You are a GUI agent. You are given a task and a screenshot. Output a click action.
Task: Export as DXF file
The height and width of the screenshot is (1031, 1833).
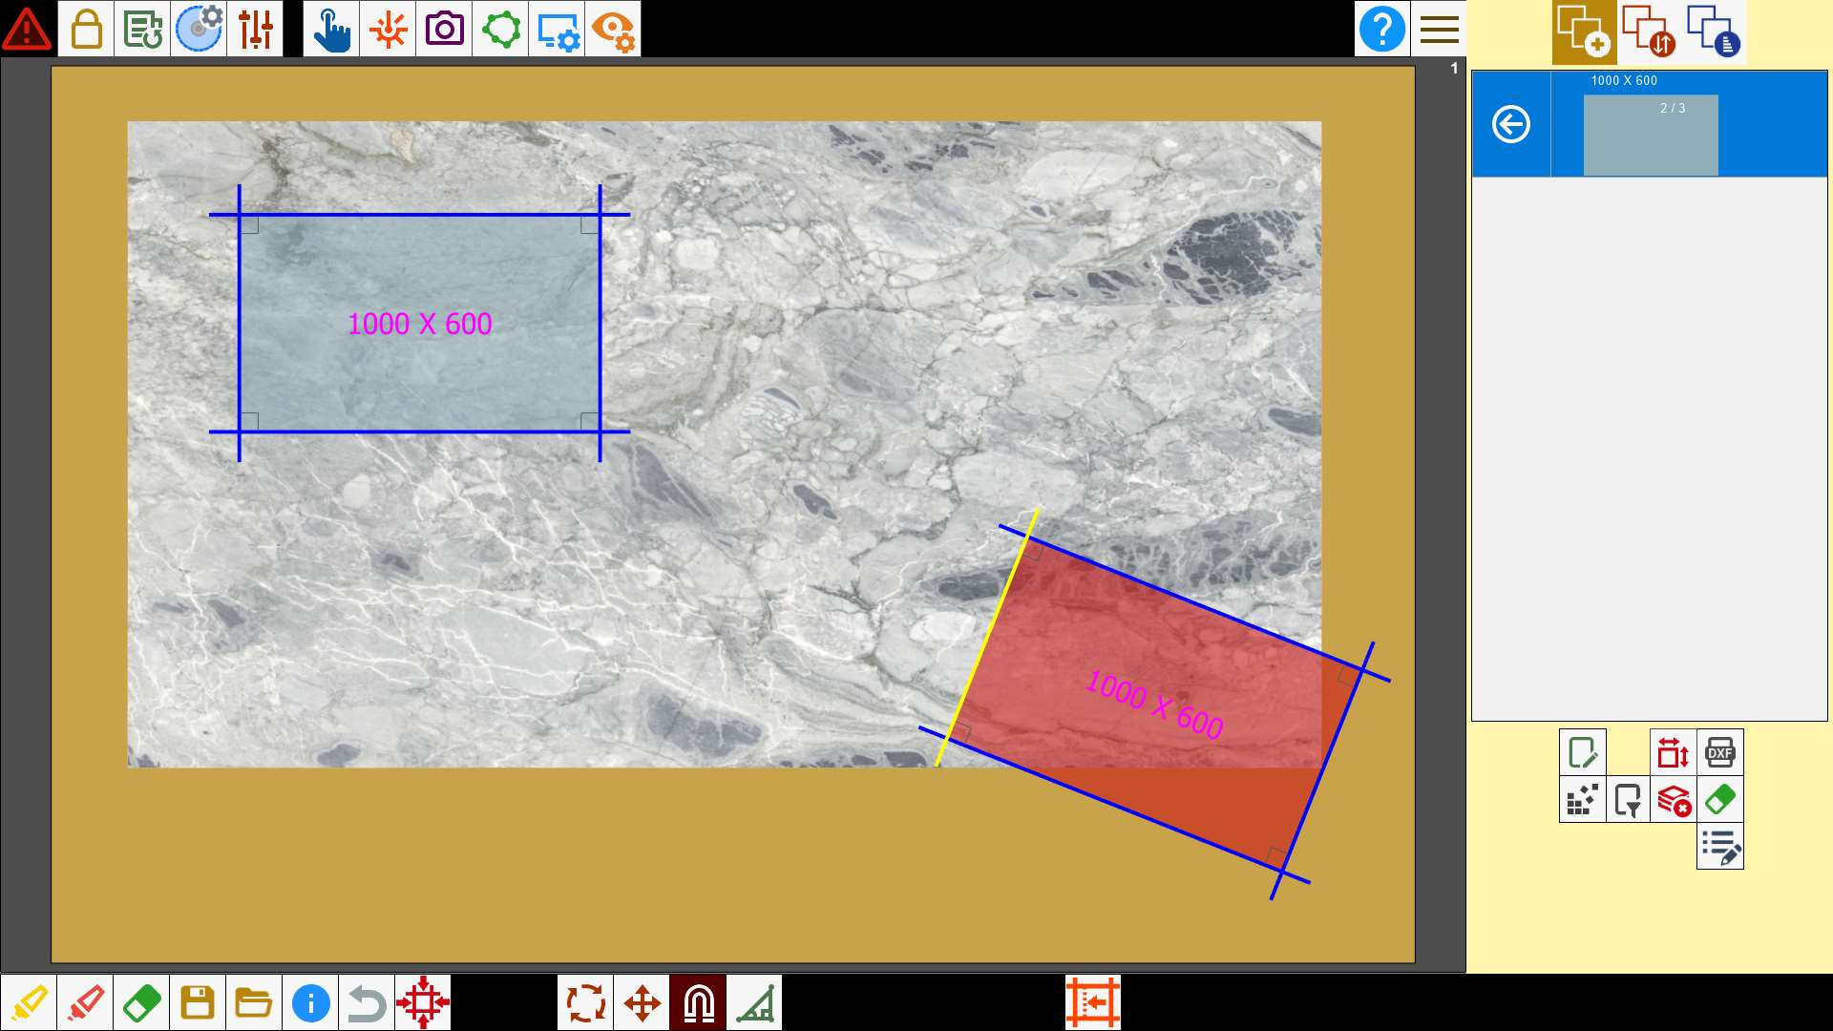(x=1719, y=752)
